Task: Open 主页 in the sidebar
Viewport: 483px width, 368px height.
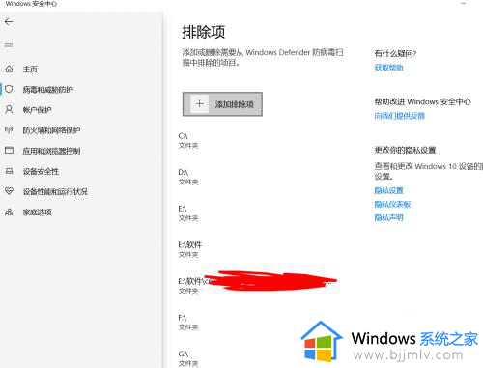Action: pos(30,70)
